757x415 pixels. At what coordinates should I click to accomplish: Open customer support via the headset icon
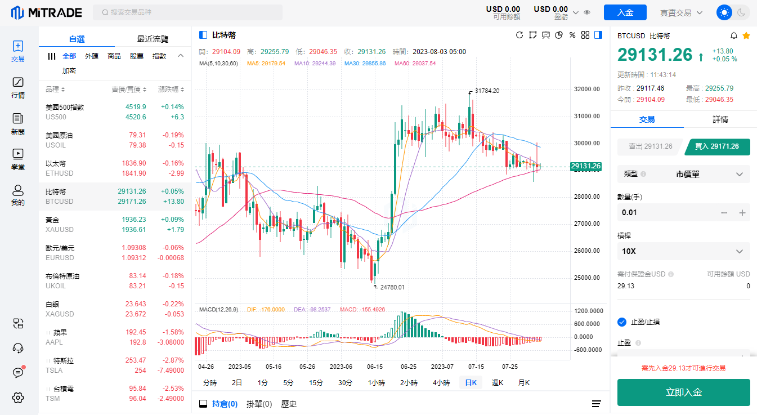[x=18, y=347]
